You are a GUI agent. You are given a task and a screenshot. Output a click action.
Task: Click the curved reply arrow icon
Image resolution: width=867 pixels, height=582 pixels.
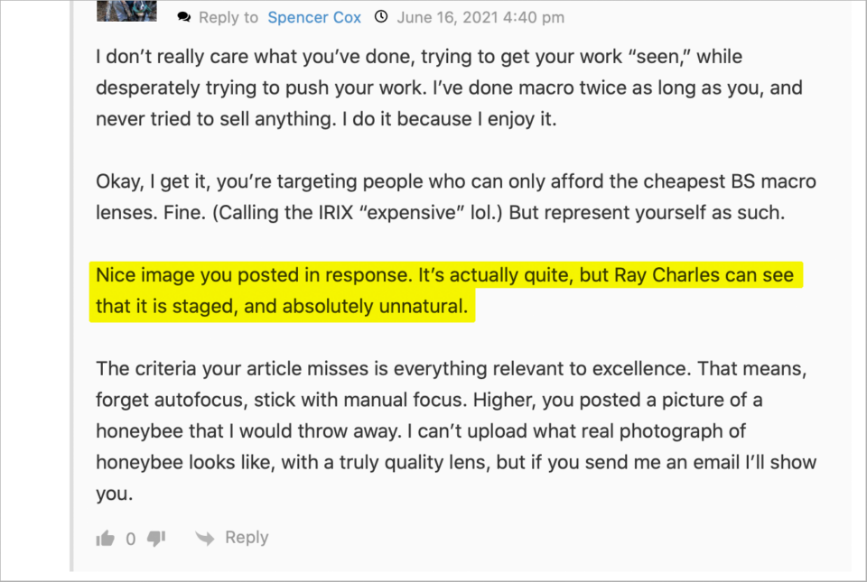pyautogui.click(x=205, y=539)
